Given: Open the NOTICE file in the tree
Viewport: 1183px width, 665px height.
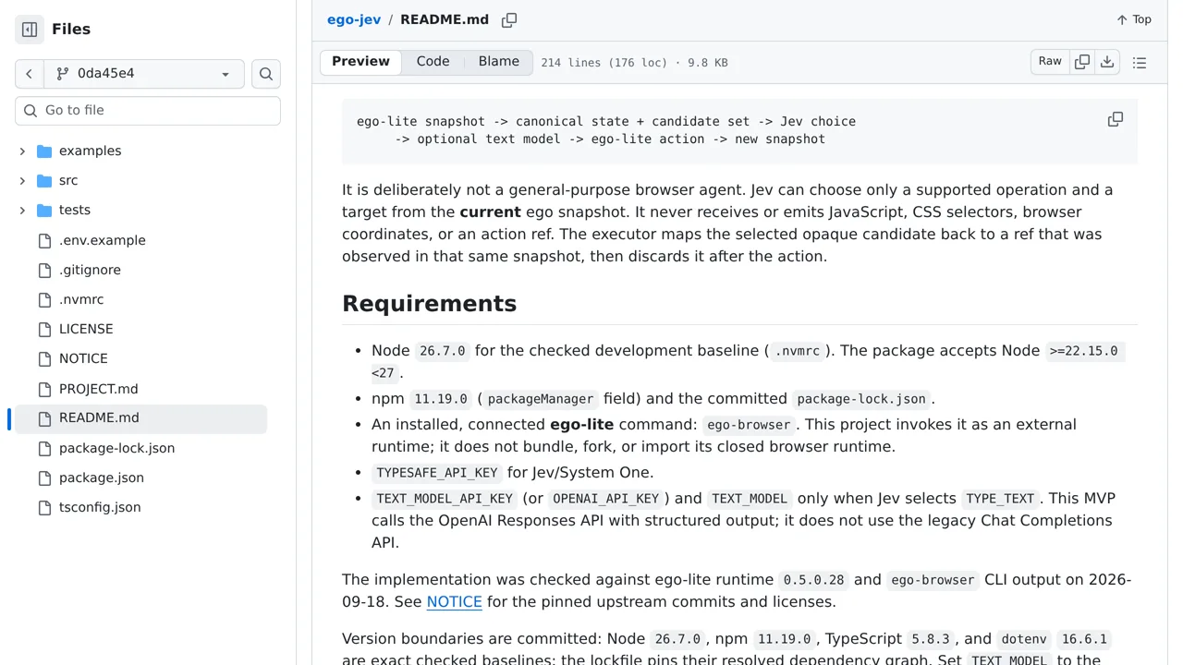Looking at the screenshot, I should pyautogui.click(x=83, y=358).
